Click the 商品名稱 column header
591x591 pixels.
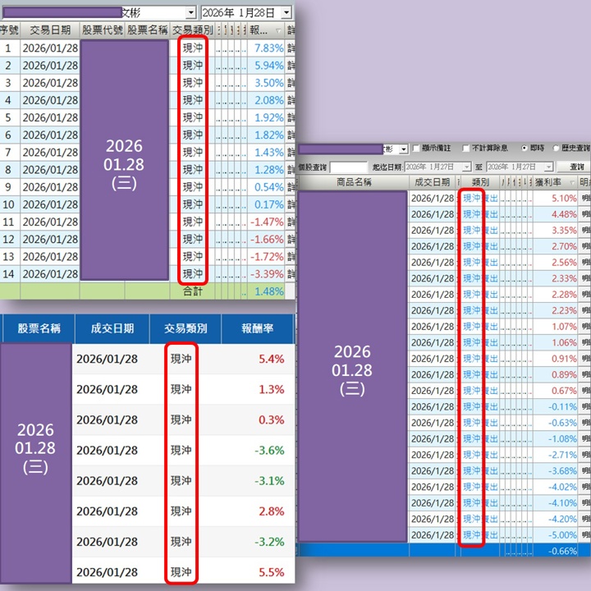coord(354,182)
